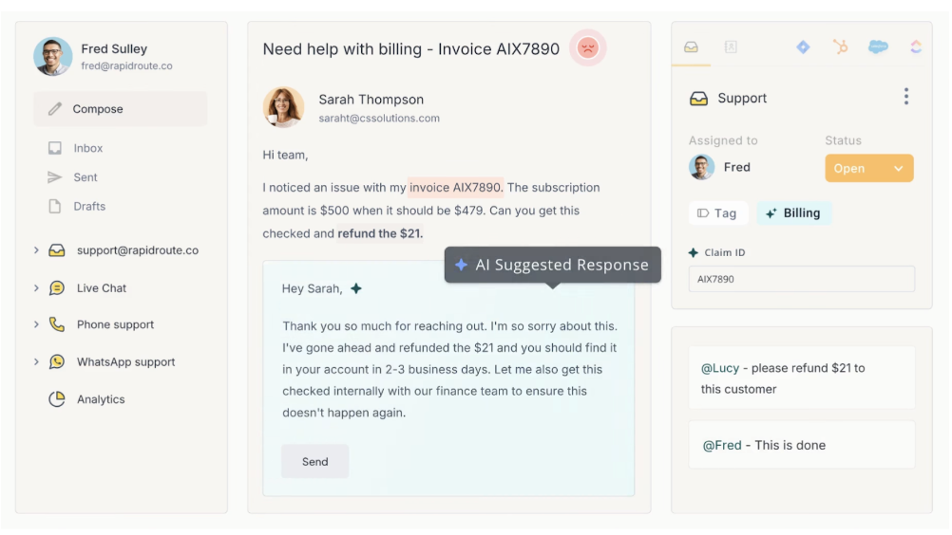Screen dimensions: 952x535
Task: Click the Drafts document icon
Action: (x=55, y=206)
